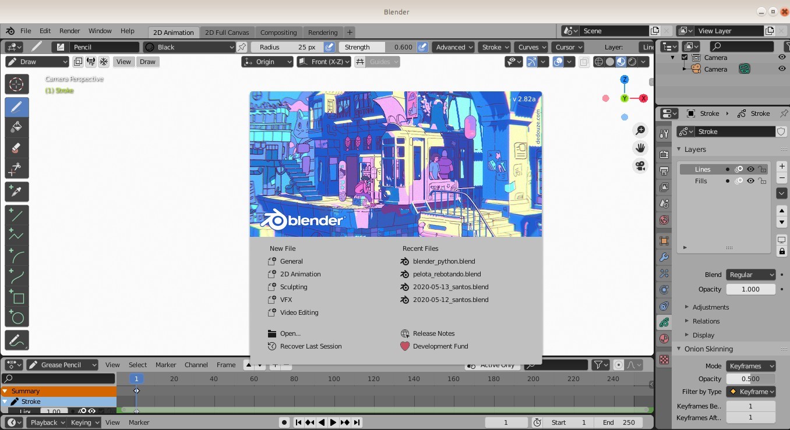Open the onion skinning Mode Keyframes dropdown
This screenshot has width=790, height=430.
(x=750, y=366)
